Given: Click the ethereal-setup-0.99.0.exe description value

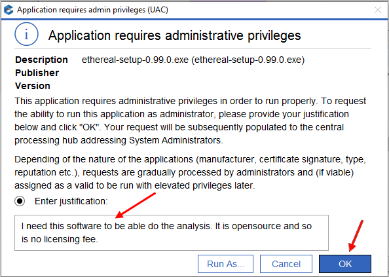Looking at the screenshot, I should 193,60.
